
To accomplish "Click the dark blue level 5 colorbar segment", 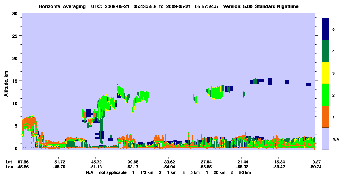I will pyautogui.click(x=325, y=29).
